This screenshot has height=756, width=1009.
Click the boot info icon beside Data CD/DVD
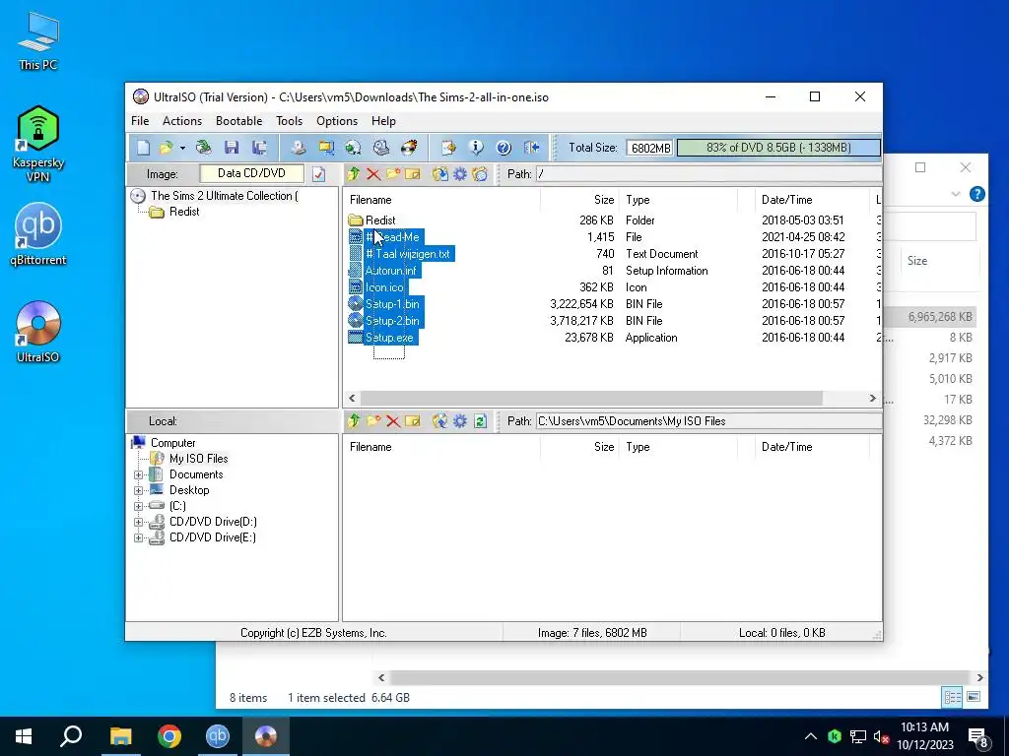(x=318, y=173)
